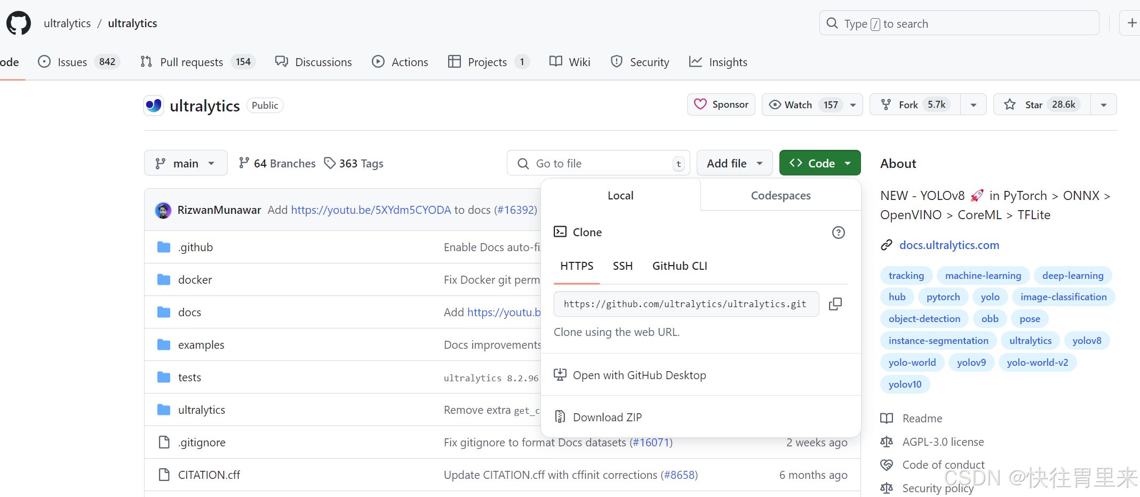Click the yolov10 topic tag
The height and width of the screenshot is (497, 1140).
[x=905, y=384]
